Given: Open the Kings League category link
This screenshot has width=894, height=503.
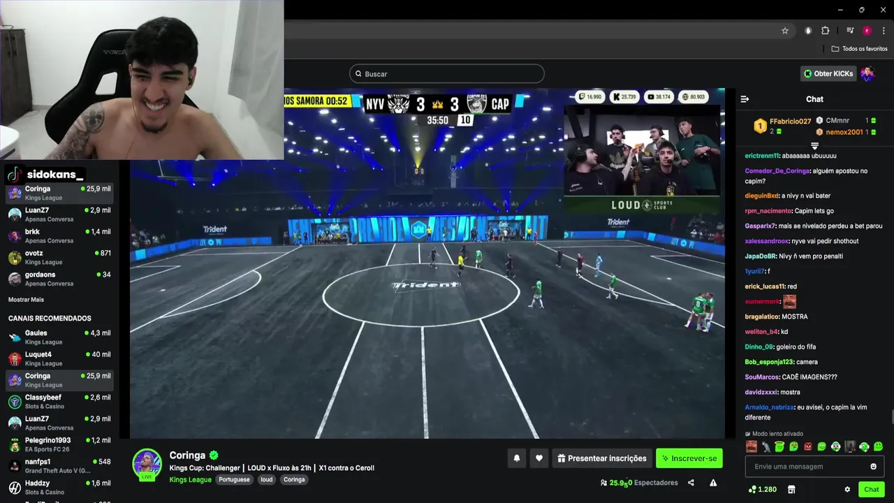Looking at the screenshot, I should pos(190,480).
